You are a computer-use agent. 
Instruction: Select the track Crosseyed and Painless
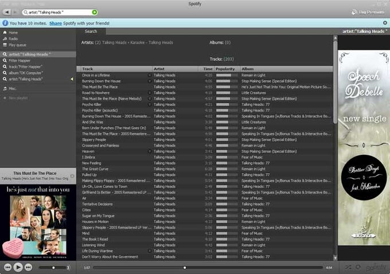[x=100, y=146]
